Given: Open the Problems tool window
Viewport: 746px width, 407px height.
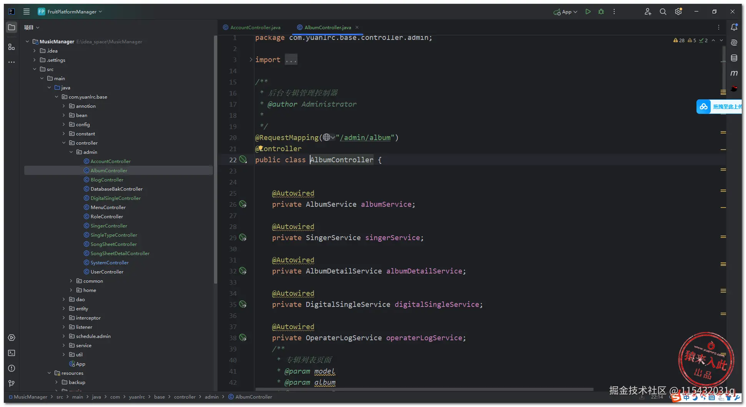Looking at the screenshot, I should (12, 368).
